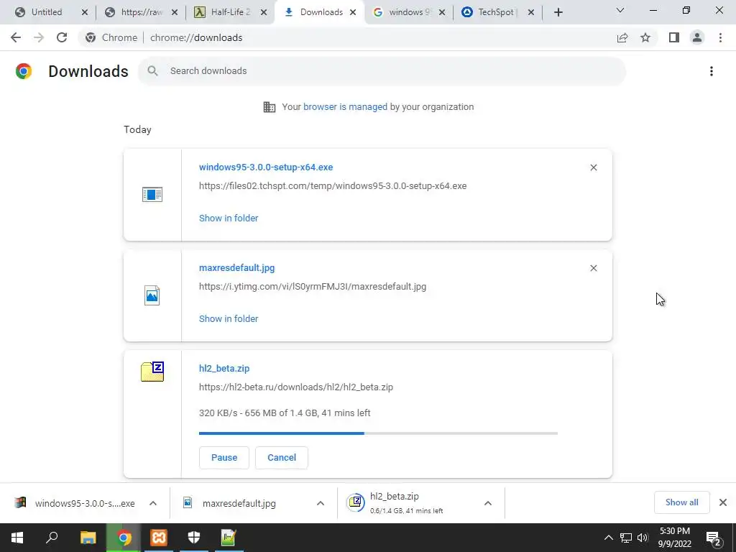Viewport: 736px width, 552px height.
Task: Click the ytimg maxresdefault source URL
Action: [313, 286]
